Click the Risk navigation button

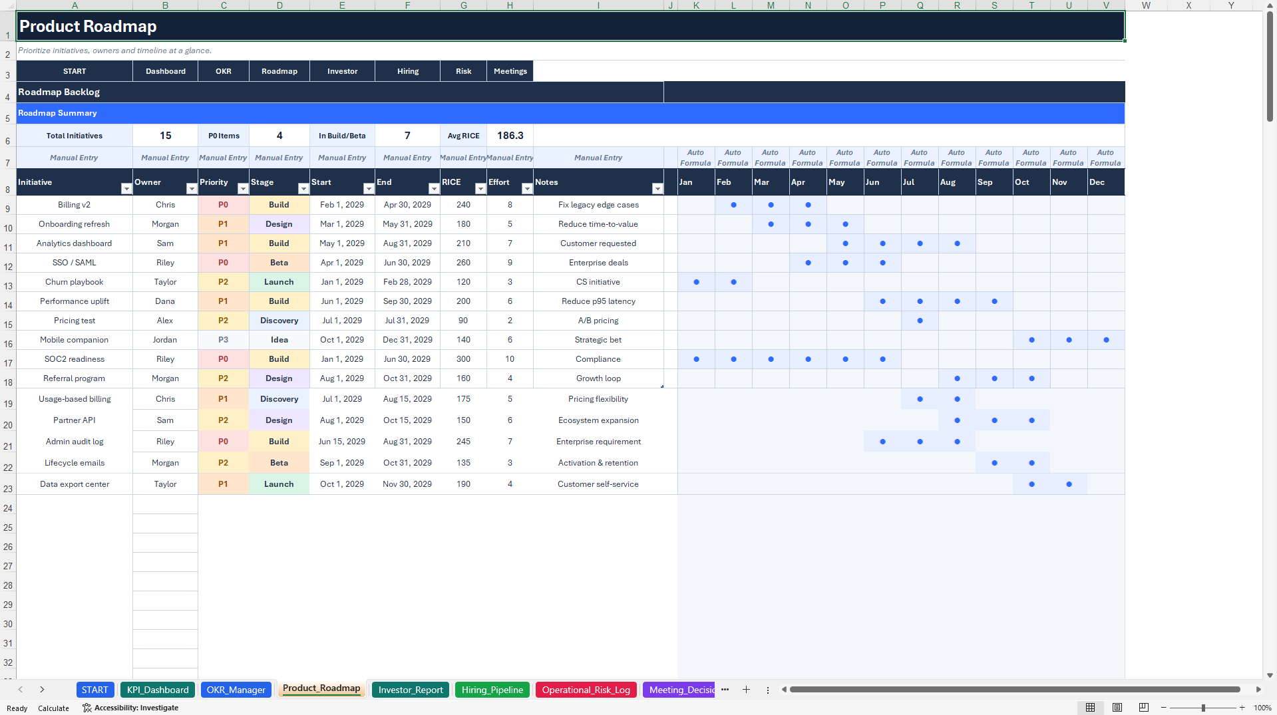pos(464,71)
